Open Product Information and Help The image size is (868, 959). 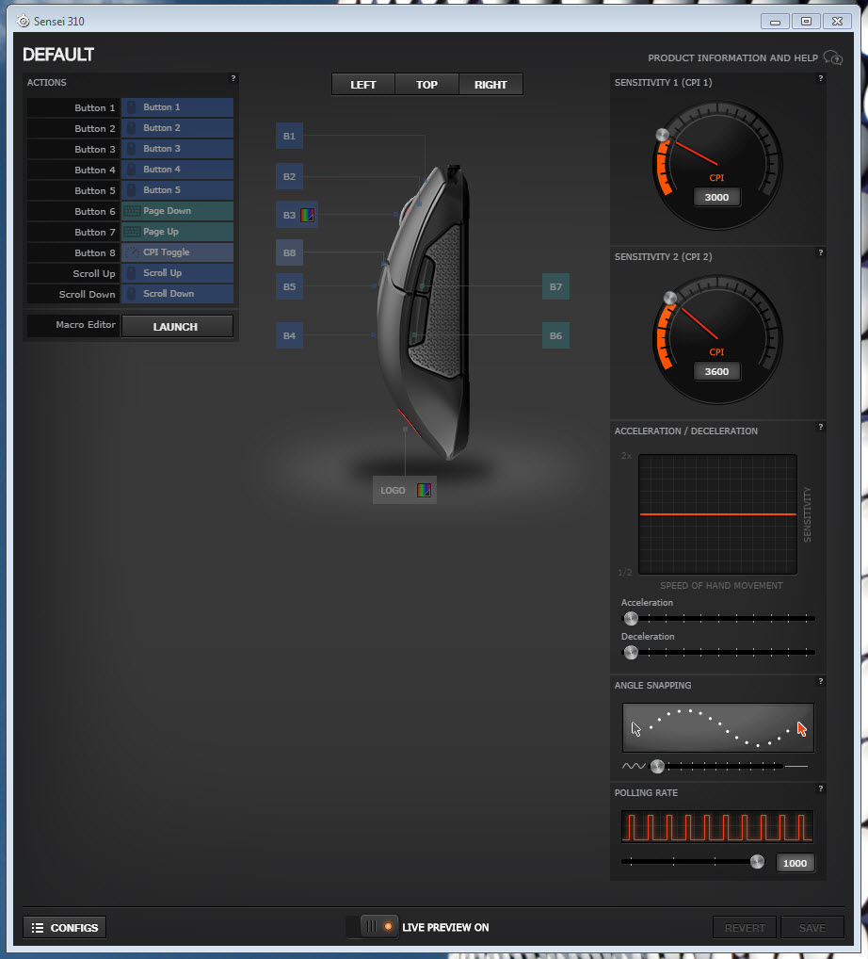coord(733,58)
